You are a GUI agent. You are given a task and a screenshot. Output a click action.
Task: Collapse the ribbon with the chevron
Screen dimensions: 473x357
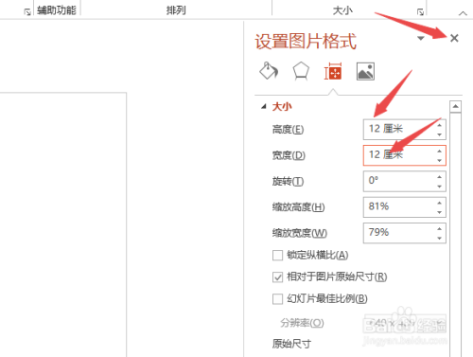[x=463, y=13]
